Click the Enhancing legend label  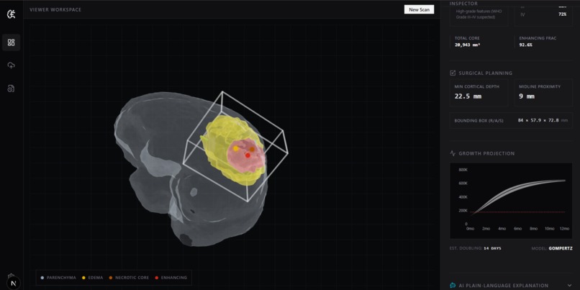174,278
